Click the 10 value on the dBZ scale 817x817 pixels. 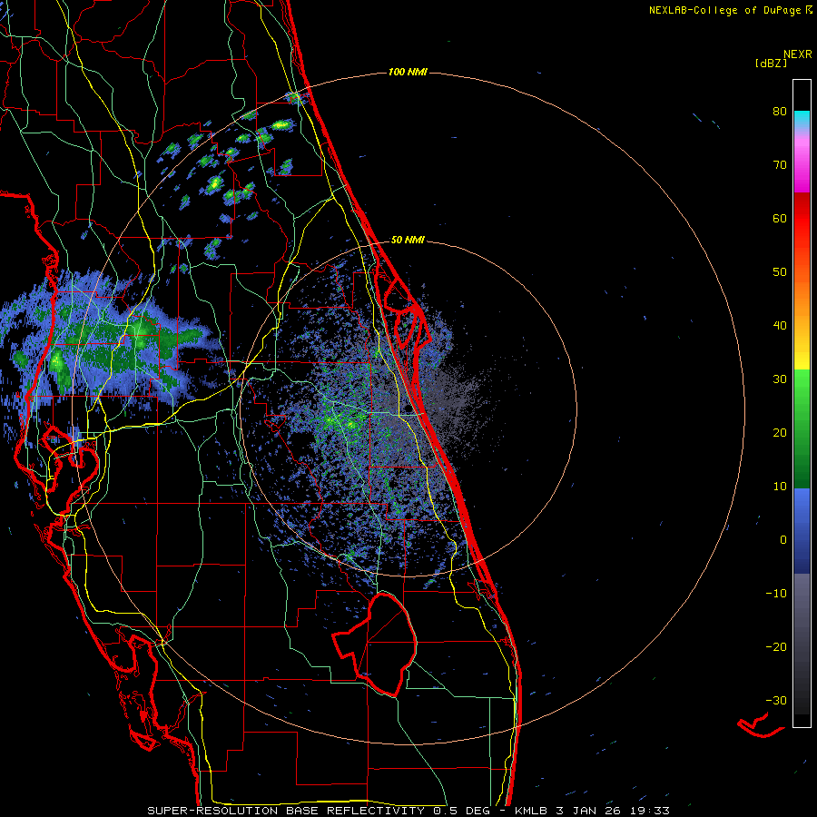(x=780, y=487)
